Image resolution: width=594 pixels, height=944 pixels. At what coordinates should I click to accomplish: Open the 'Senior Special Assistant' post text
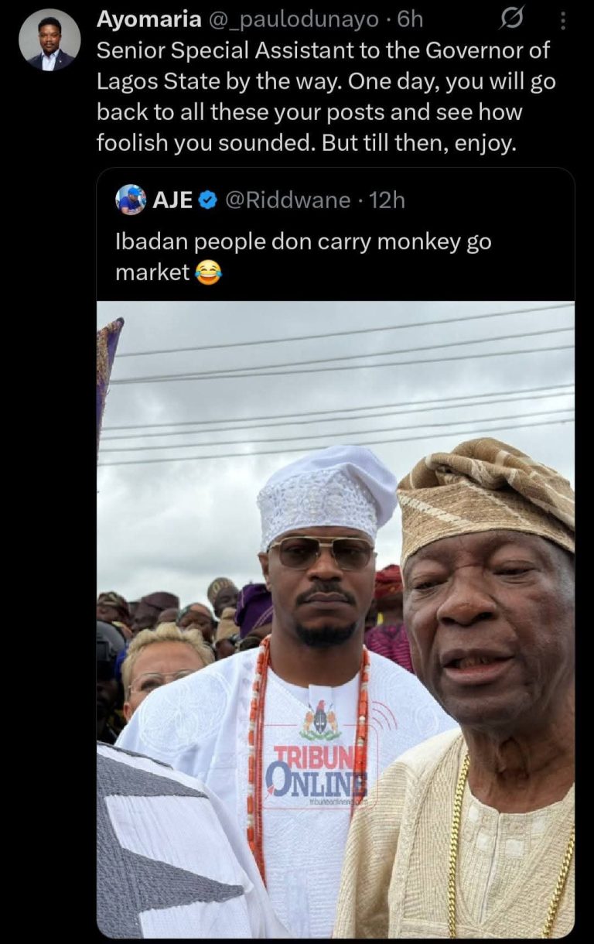(325, 97)
